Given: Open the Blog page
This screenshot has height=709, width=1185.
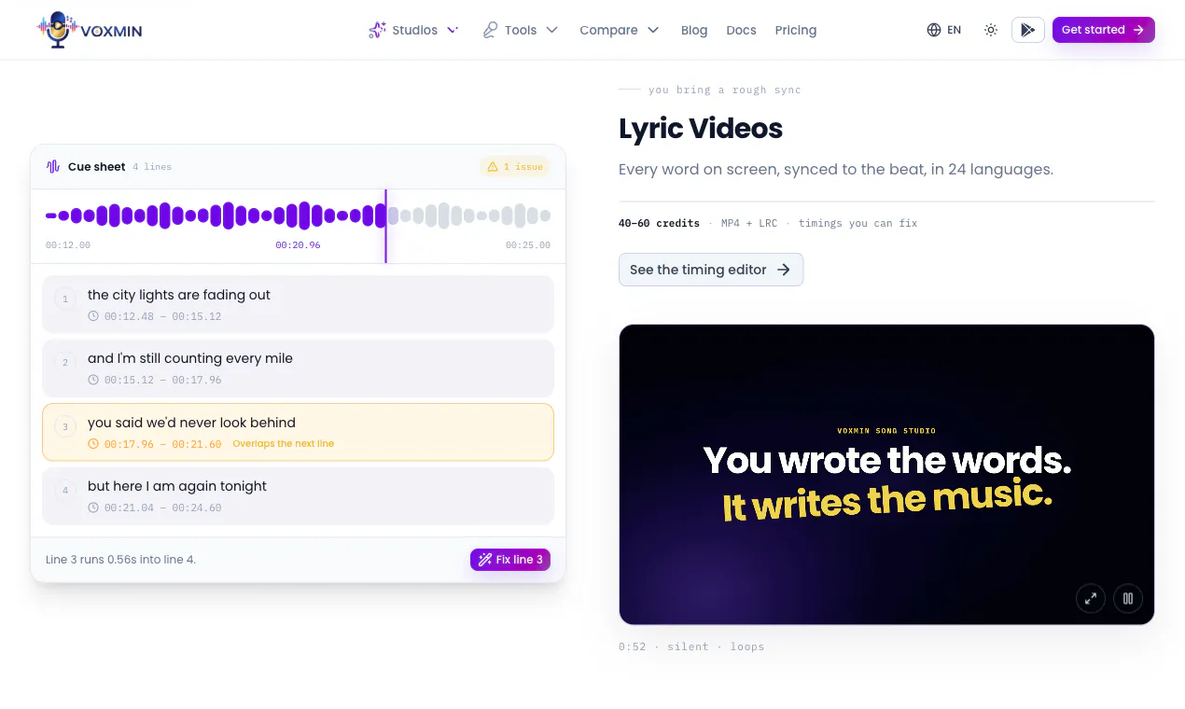Looking at the screenshot, I should point(694,30).
